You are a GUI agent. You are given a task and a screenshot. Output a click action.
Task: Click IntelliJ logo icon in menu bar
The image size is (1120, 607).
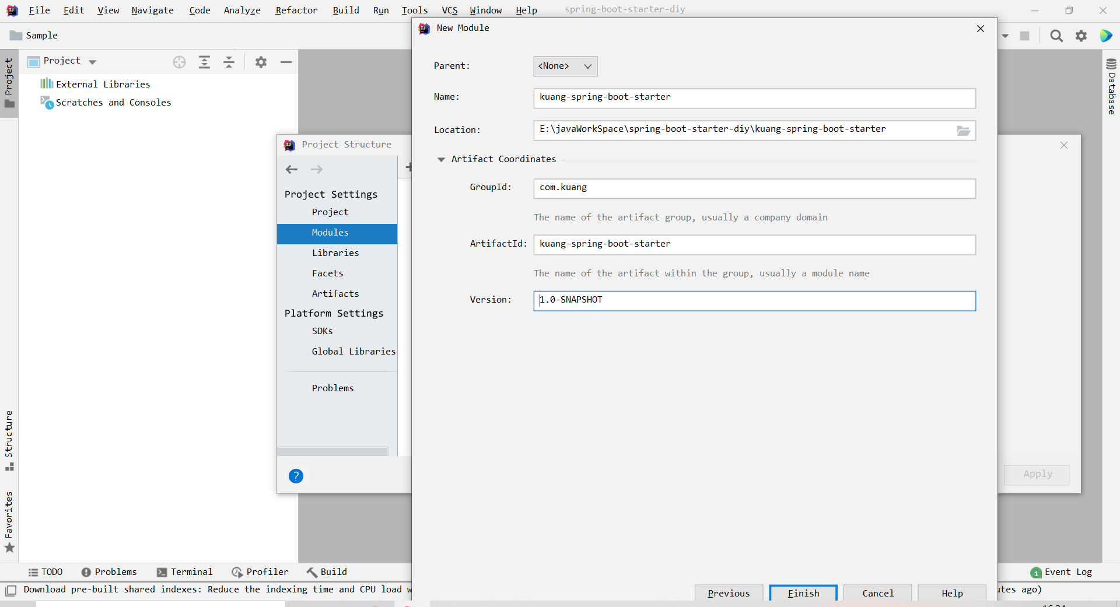(12, 10)
